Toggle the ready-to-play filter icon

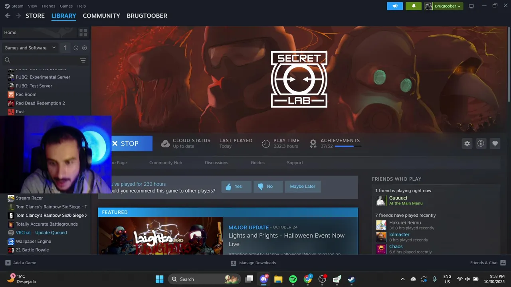point(84,48)
